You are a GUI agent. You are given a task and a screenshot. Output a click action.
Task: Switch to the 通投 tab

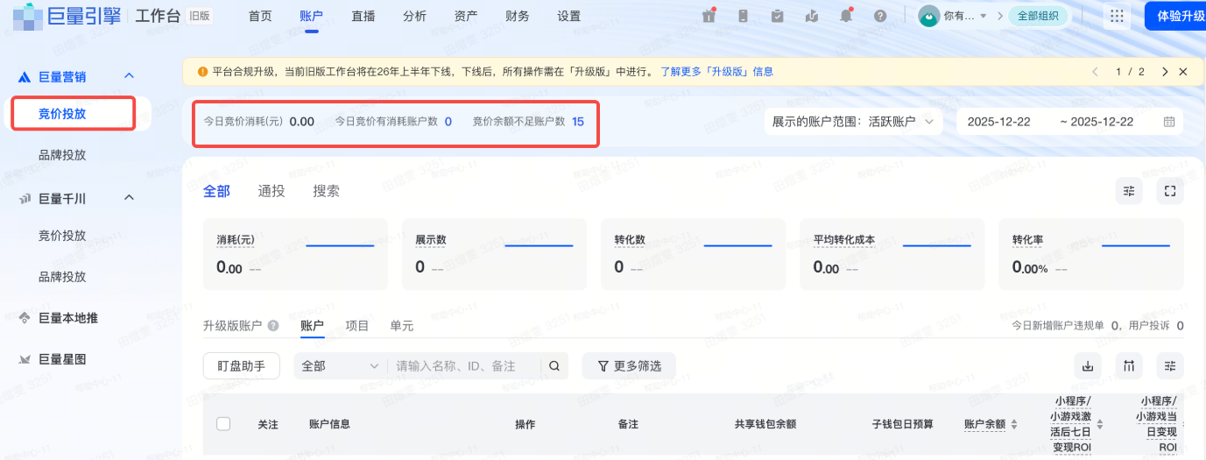coord(272,191)
